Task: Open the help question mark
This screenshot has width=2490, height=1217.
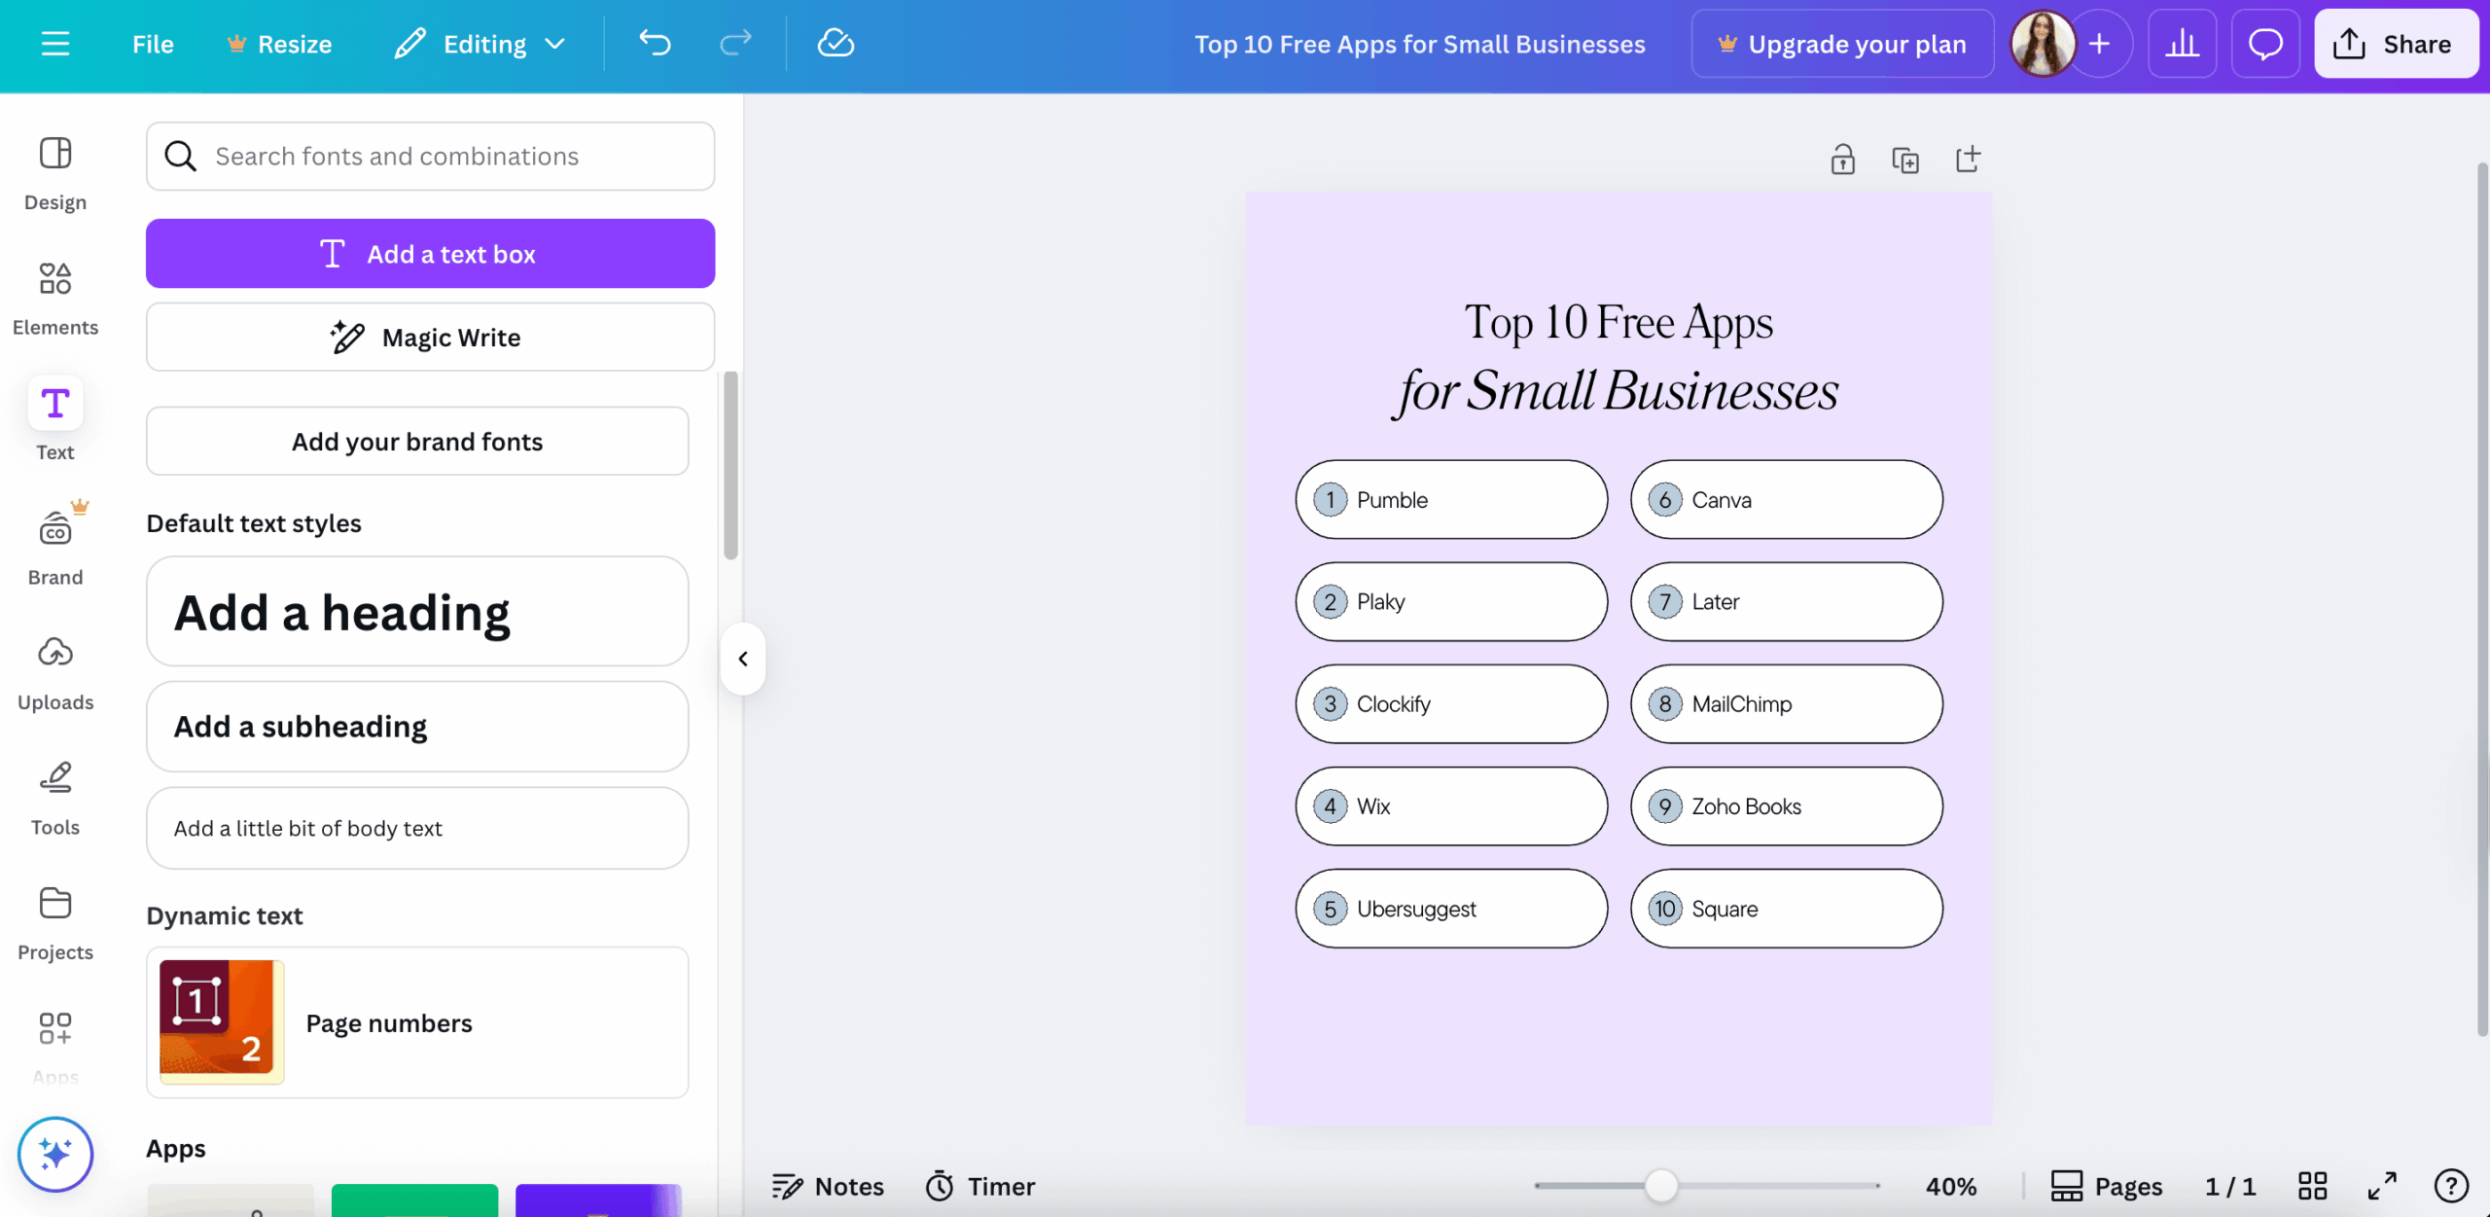Action: tap(2451, 1186)
